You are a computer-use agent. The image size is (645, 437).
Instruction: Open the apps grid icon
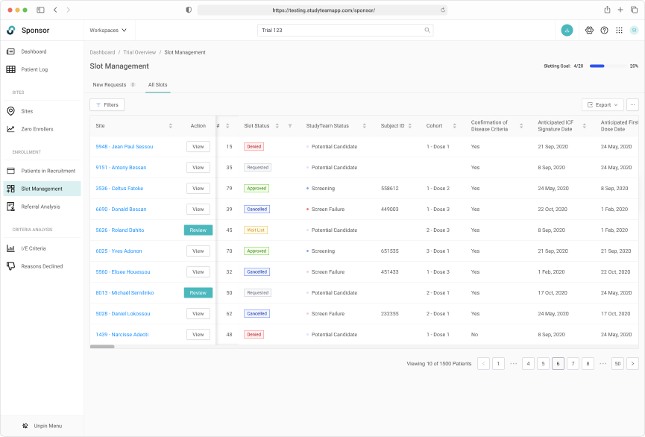tap(619, 30)
